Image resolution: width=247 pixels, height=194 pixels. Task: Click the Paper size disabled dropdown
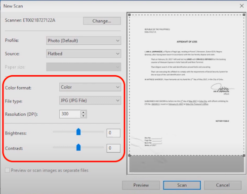pos(83,67)
